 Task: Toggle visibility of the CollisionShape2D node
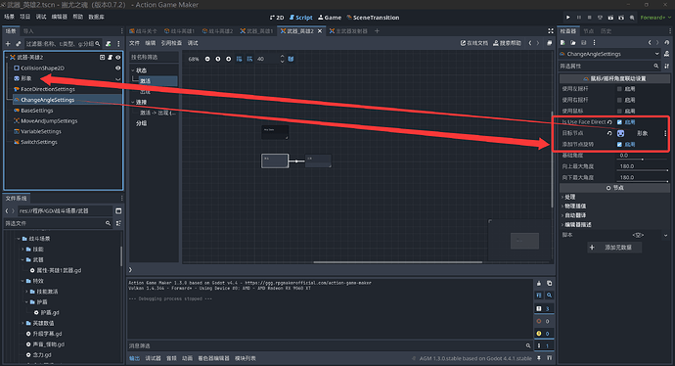click(117, 69)
